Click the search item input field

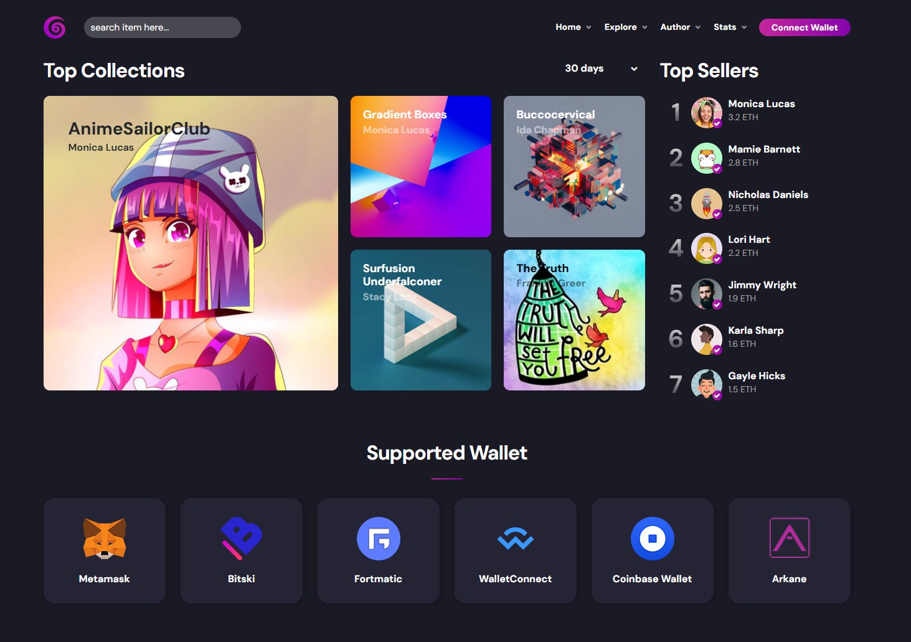click(162, 27)
